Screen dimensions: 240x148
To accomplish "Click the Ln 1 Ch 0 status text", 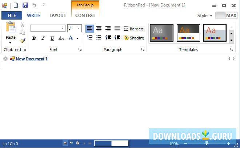I will [10, 144].
